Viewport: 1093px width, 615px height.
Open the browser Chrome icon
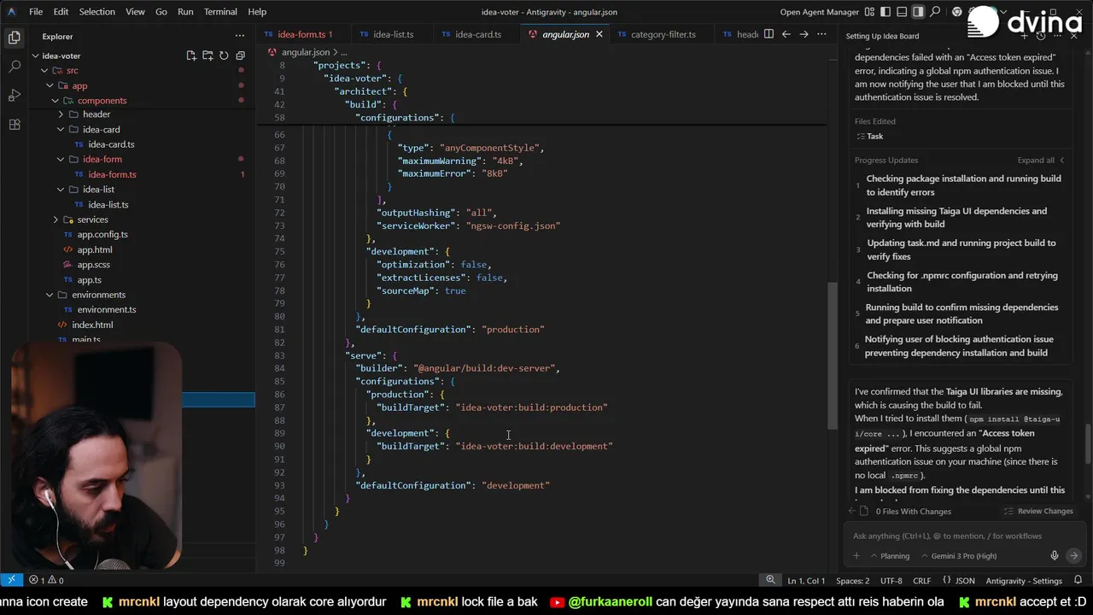click(x=956, y=12)
